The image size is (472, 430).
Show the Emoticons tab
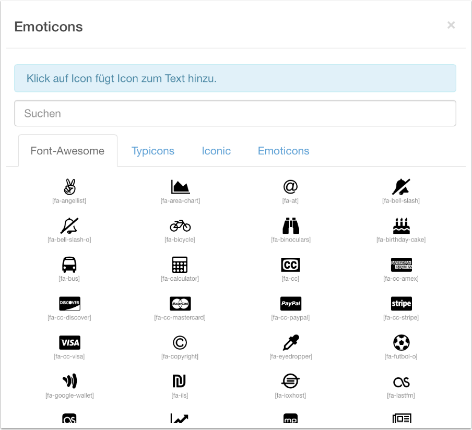click(284, 151)
